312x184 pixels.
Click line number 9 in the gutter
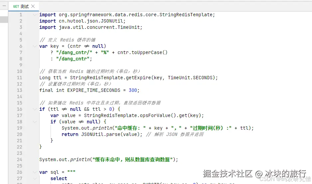click(x=21, y=65)
